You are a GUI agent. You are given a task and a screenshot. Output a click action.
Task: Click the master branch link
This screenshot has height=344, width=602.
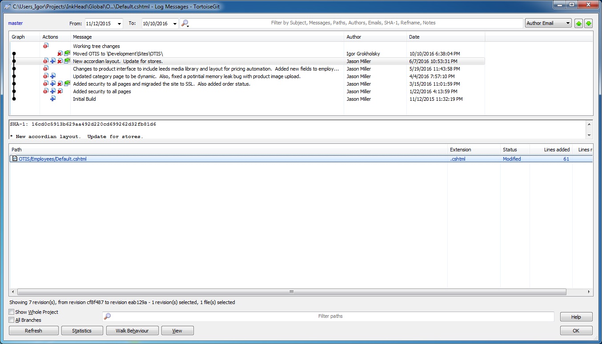tap(16, 23)
